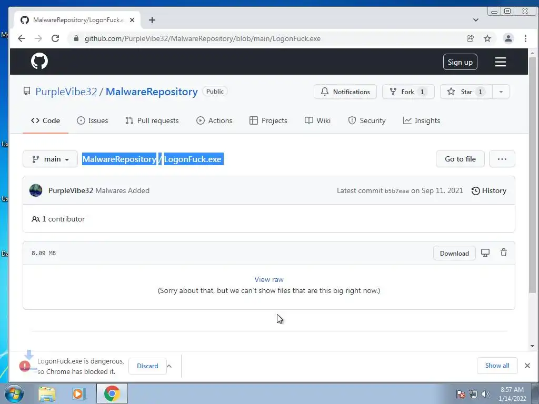539x404 pixels.
Task: Open the Windows Start button
Action: coord(14,393)
